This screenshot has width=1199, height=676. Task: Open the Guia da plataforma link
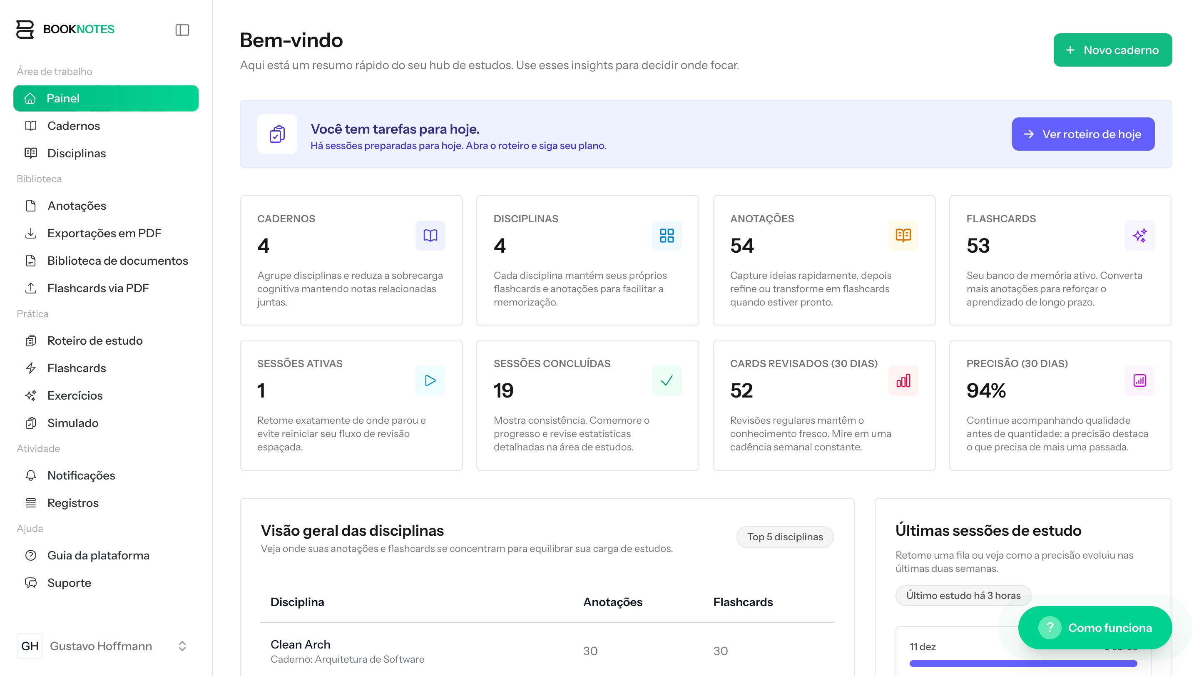pyautogui.click(x=98, y=555)
